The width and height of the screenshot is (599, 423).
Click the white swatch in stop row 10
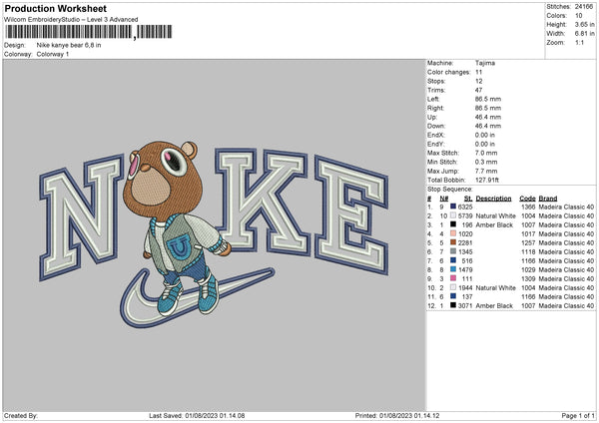(453, 288)
